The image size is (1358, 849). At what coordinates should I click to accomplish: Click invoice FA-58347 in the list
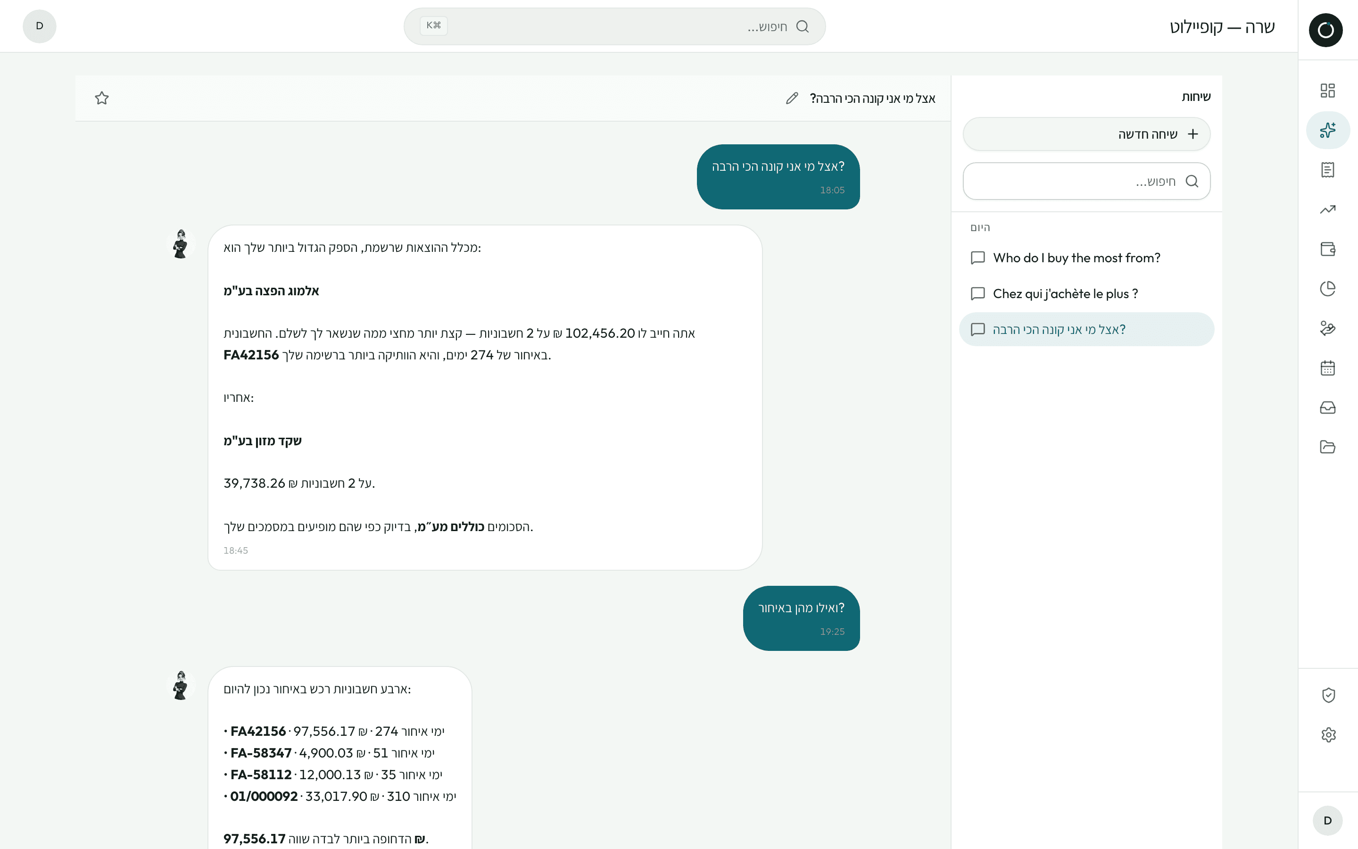coord(261,753)
